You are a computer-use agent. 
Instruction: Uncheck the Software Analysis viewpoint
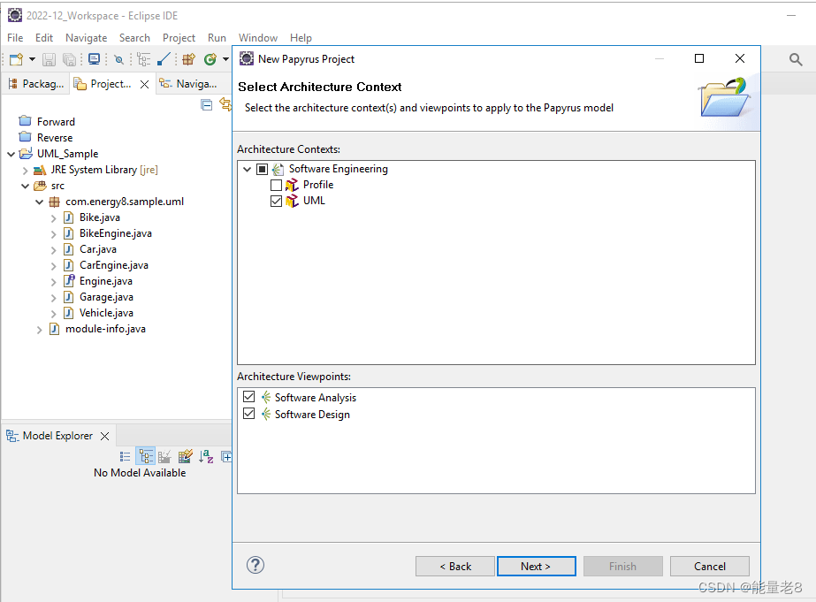click(248, 397)
